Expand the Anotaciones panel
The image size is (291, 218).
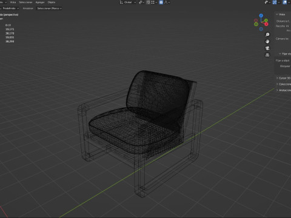[x=283, y=90]
